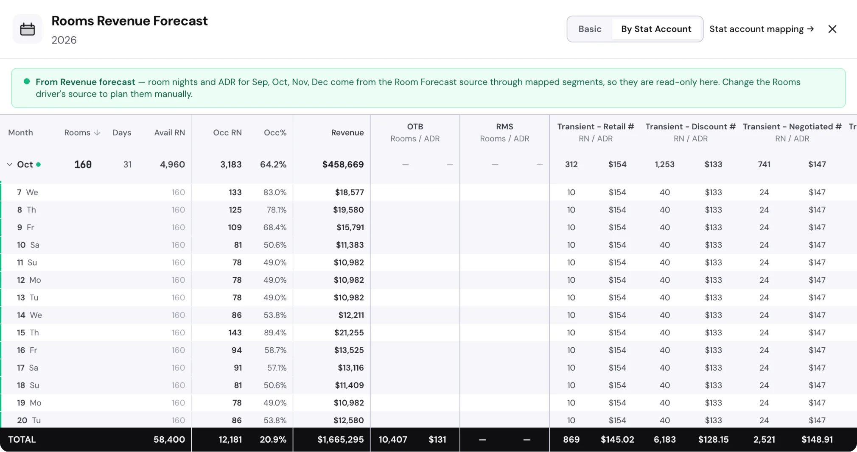Select the By Stat Account view
This screenshot has width=857, height=452.
click(656, 29)
